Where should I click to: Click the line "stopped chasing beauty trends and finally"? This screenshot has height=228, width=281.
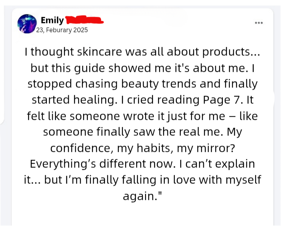142,84
